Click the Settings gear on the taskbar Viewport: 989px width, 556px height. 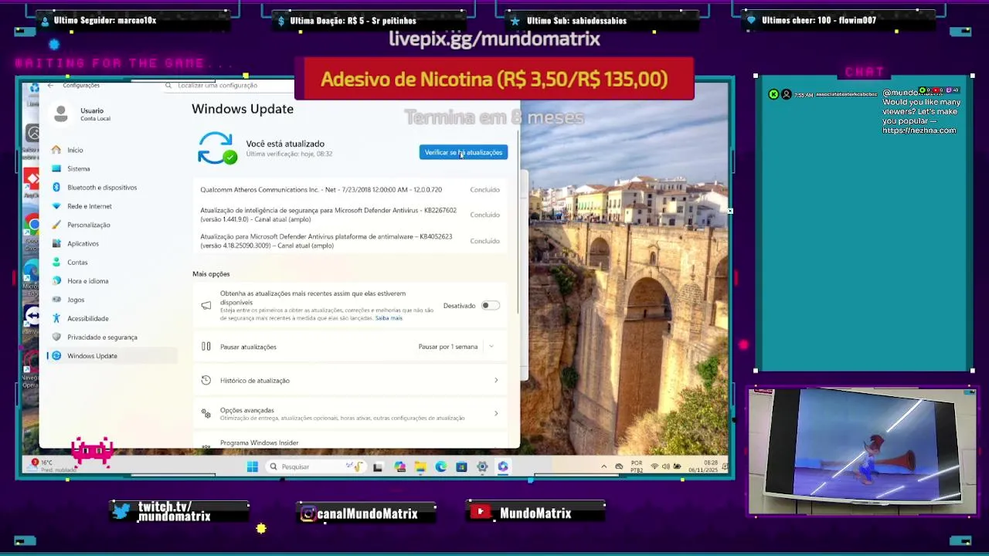coord(482,466)
